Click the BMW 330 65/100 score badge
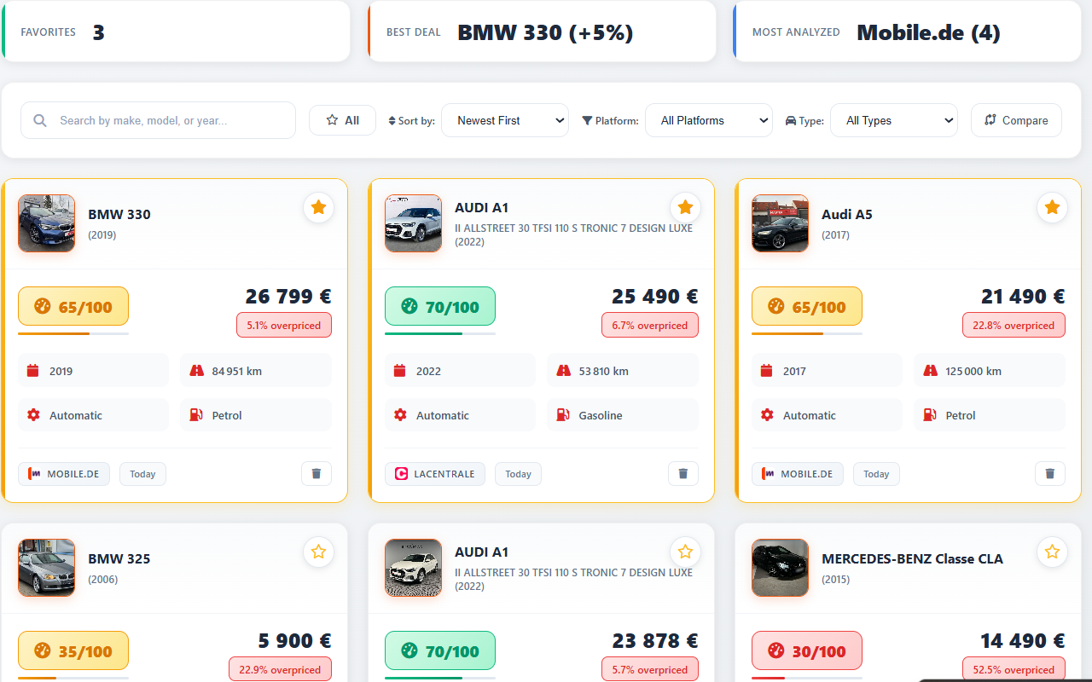The height and width of the screenshot is (682, 1092). (x=73, y=306)
